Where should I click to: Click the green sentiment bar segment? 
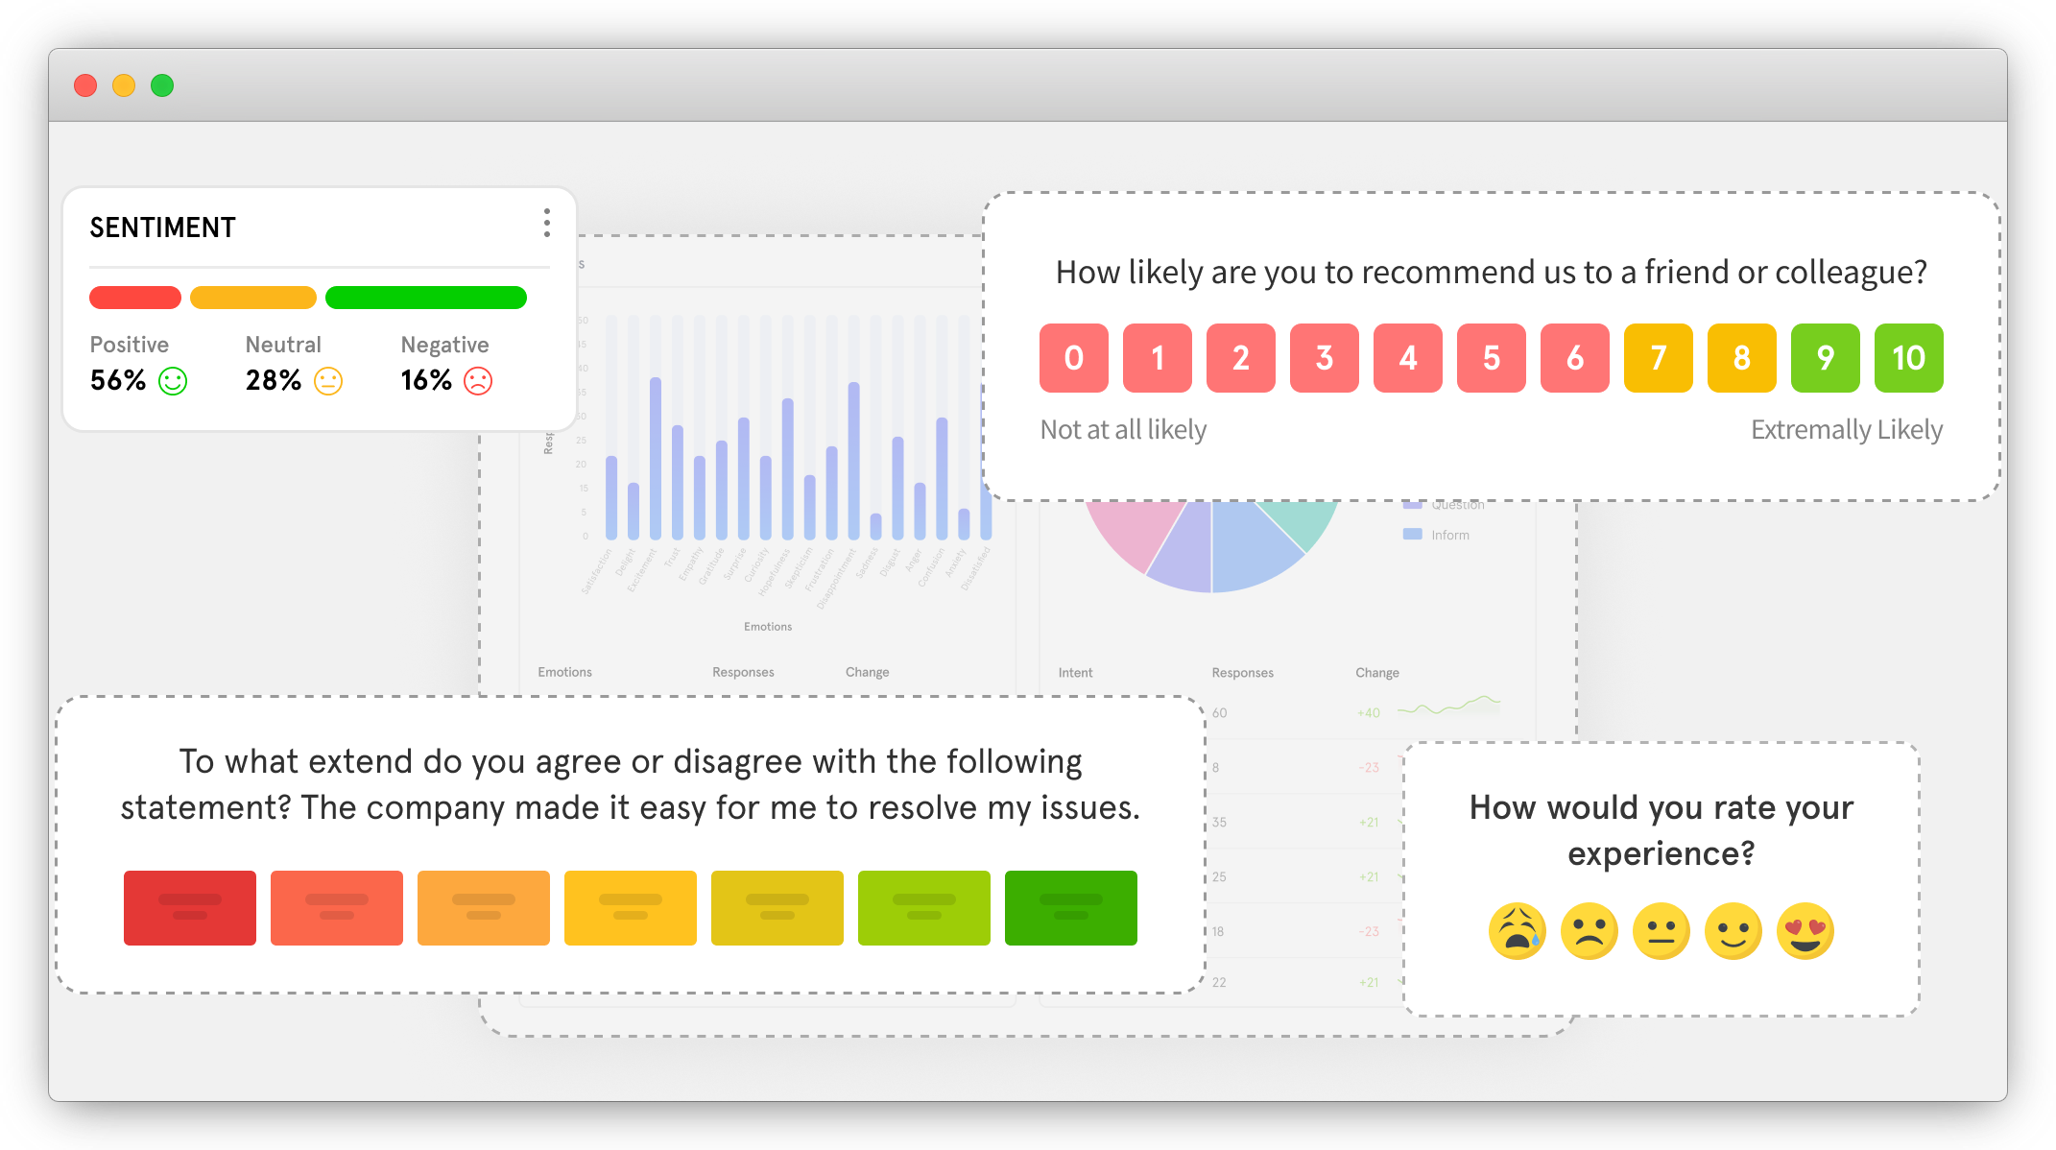(426, 298)
